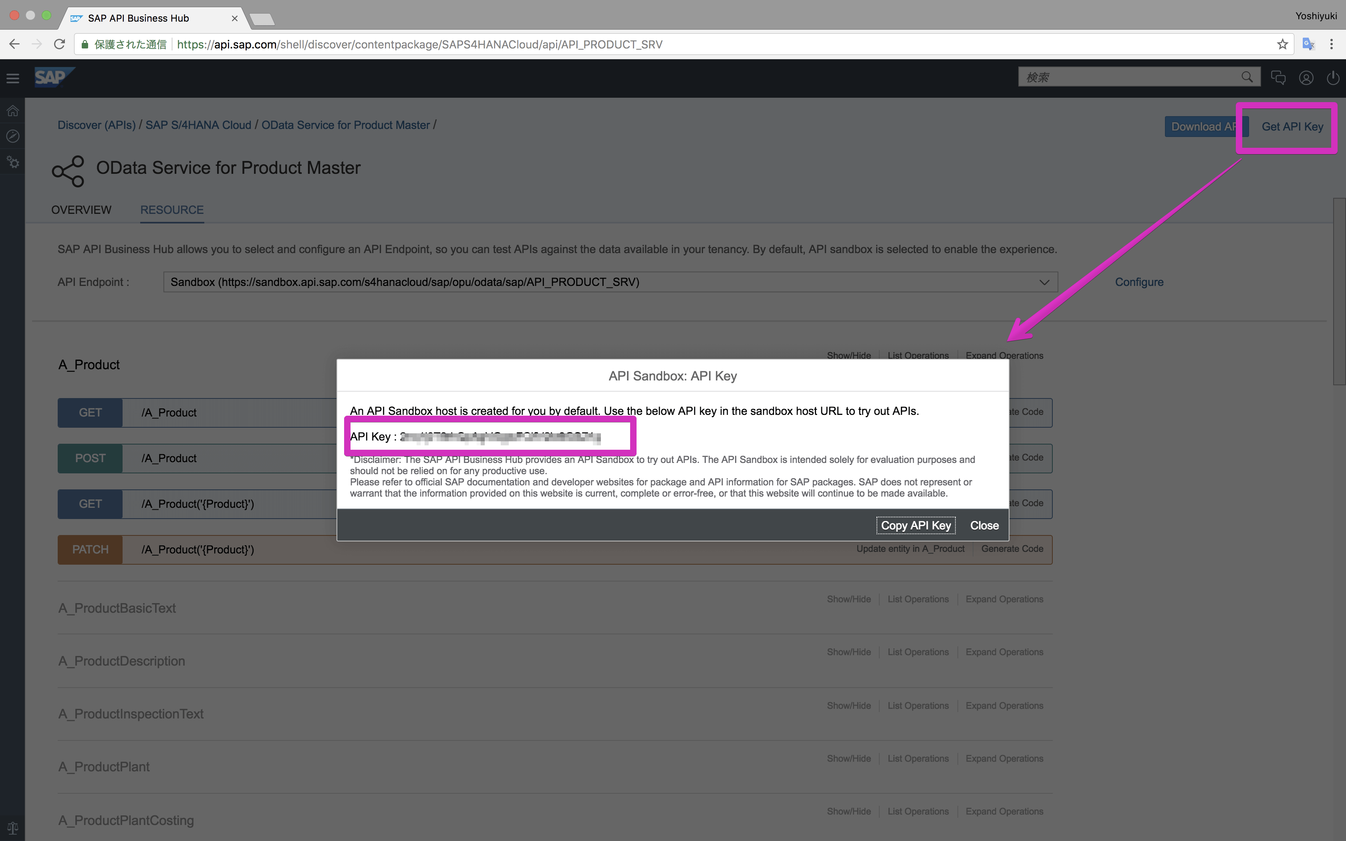Open the hamburger navigation menu

(13, 78)
